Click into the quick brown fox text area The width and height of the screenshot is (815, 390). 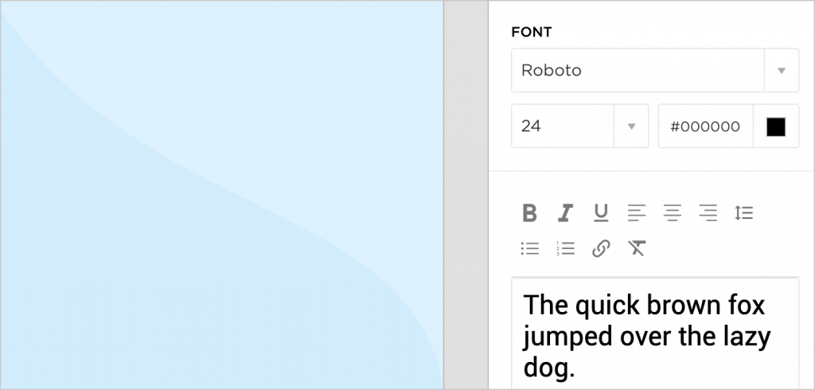tap(655, 333)
